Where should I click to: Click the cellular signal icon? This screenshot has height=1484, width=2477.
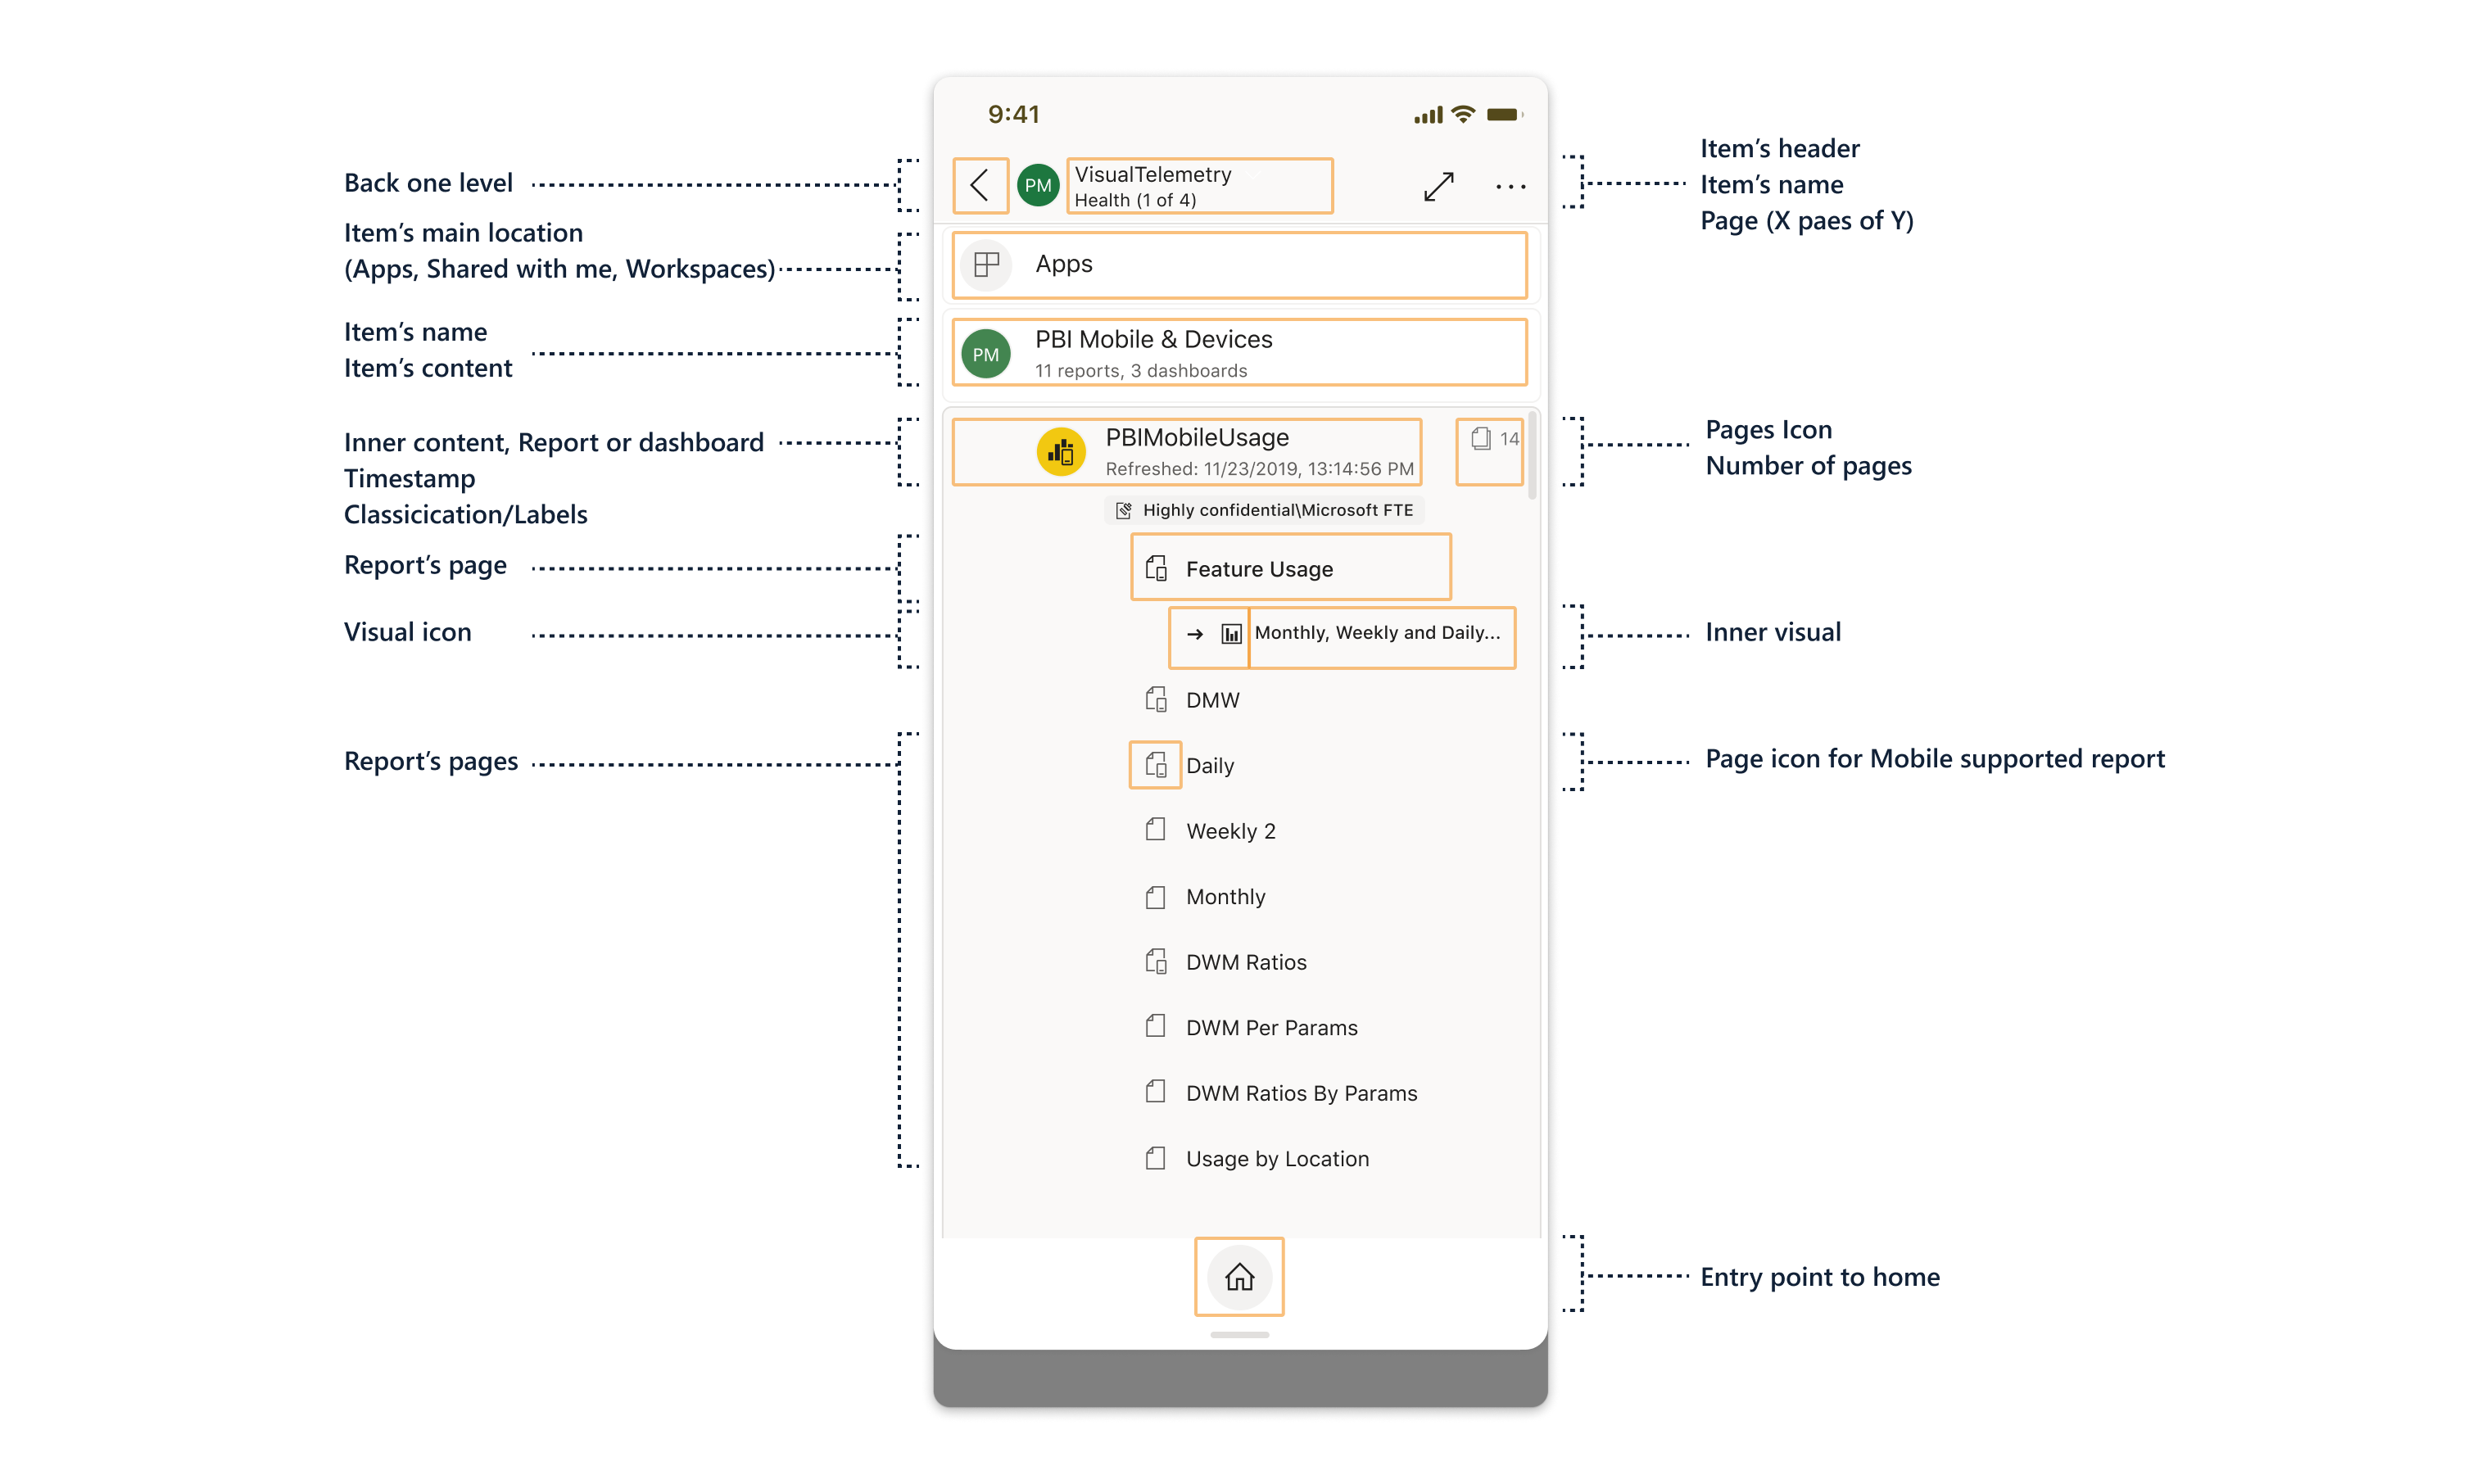pos(1428,115)
